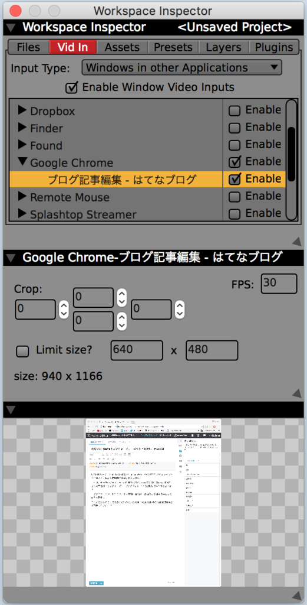Open the Plugins tab
Image resolution: width=307 pixels, height=605 pixels.
click(273, 47)
